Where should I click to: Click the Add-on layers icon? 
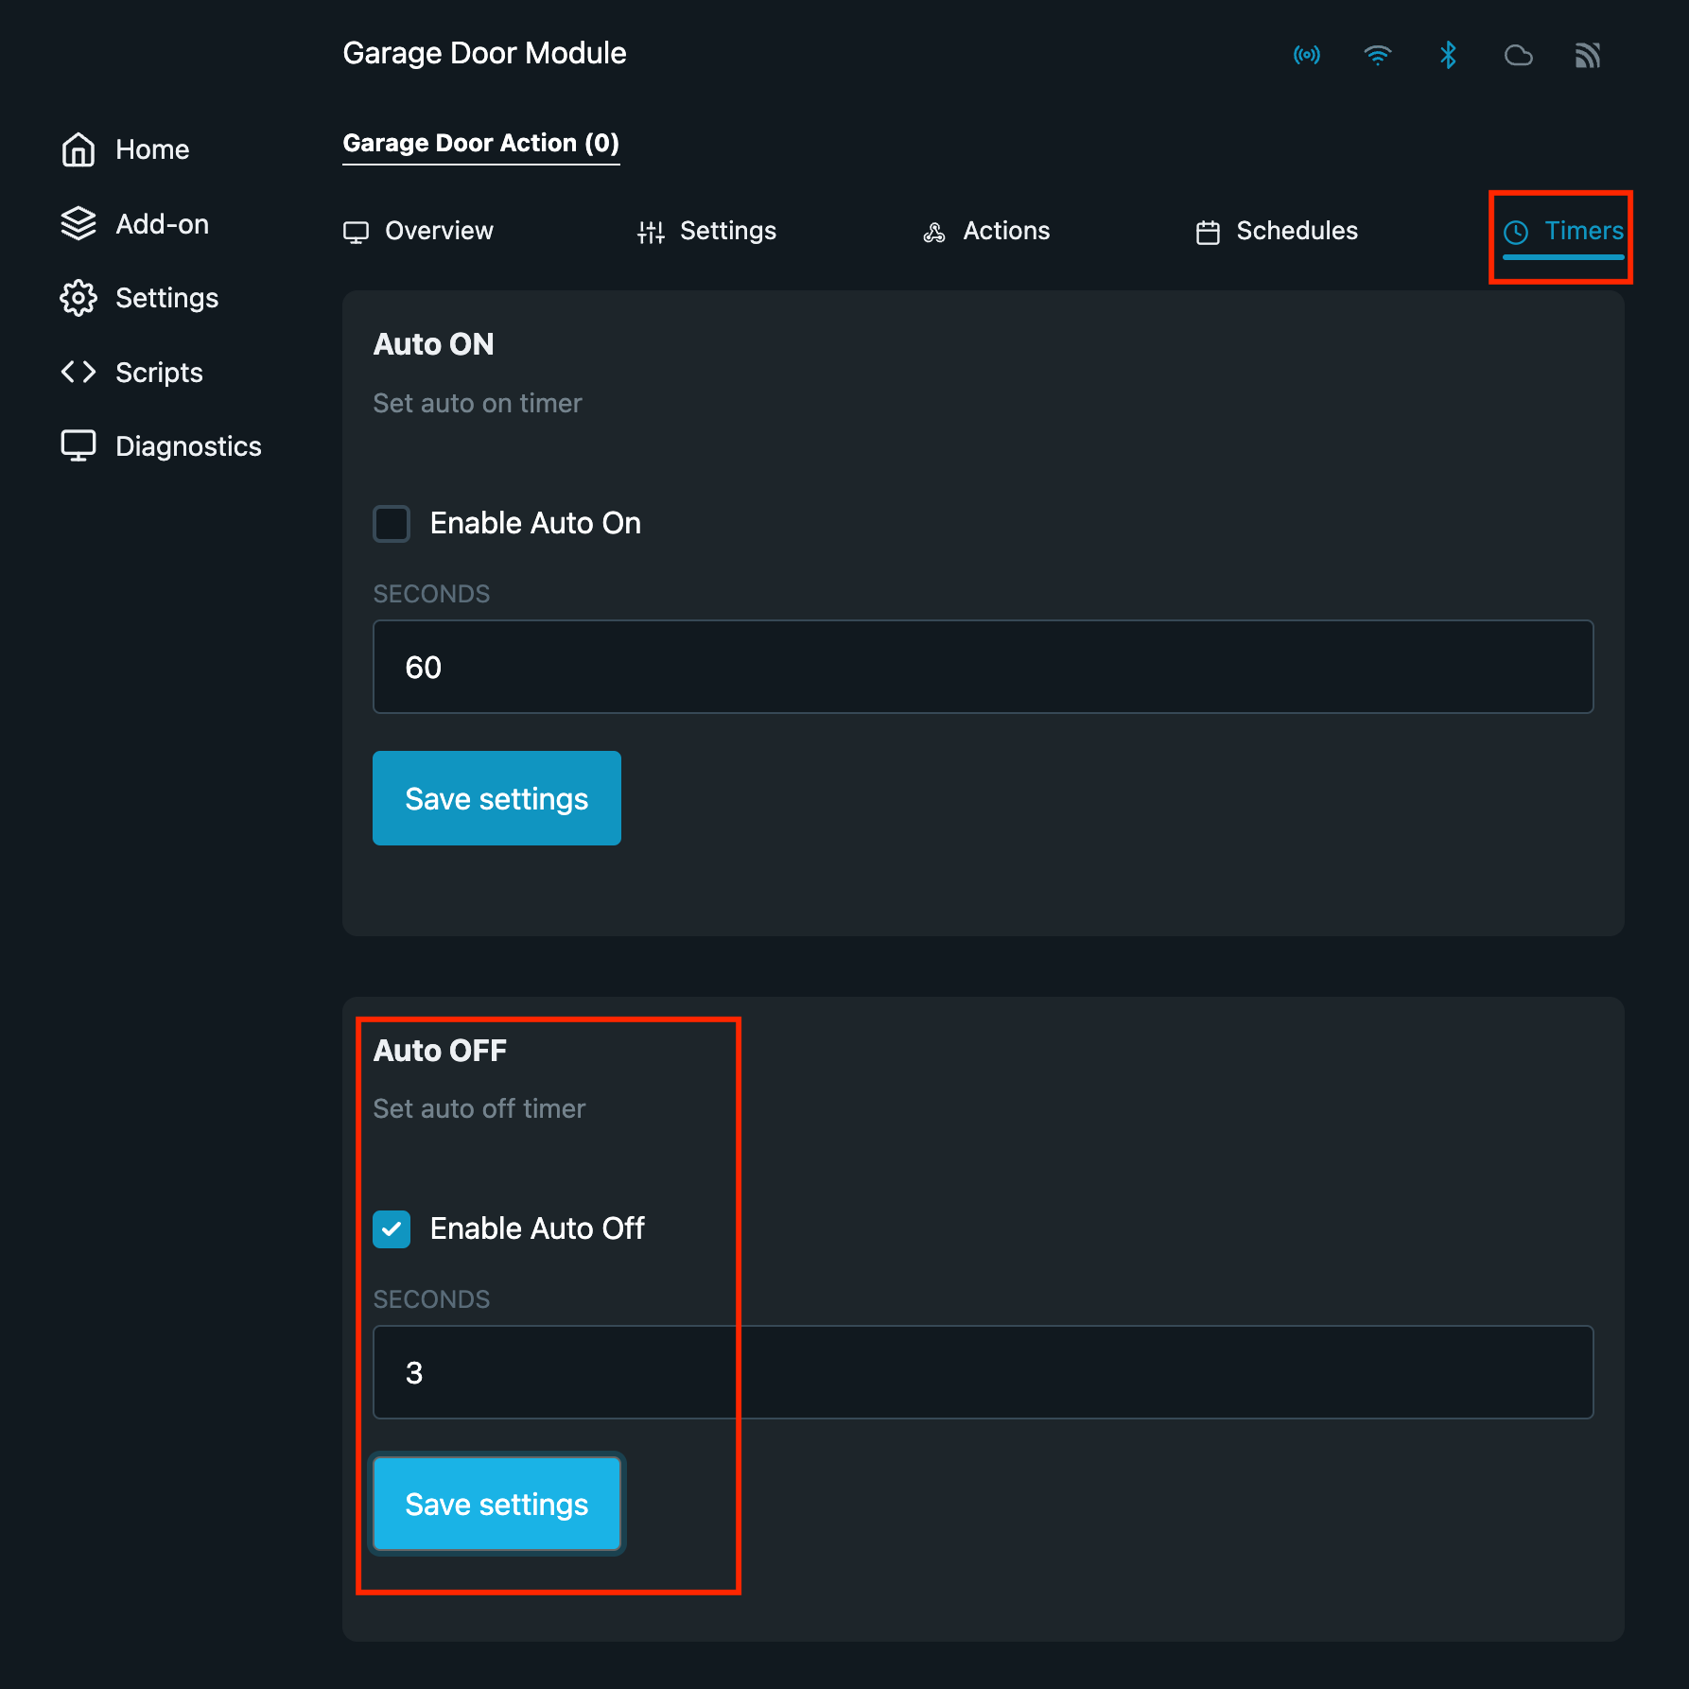(x=78, y=224)
